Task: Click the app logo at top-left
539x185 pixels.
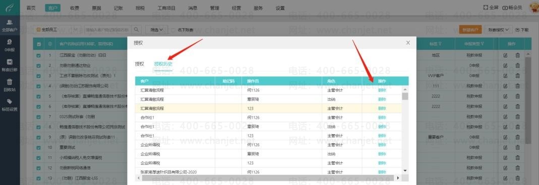Action: pyautogui.click(x=10, y=7)
